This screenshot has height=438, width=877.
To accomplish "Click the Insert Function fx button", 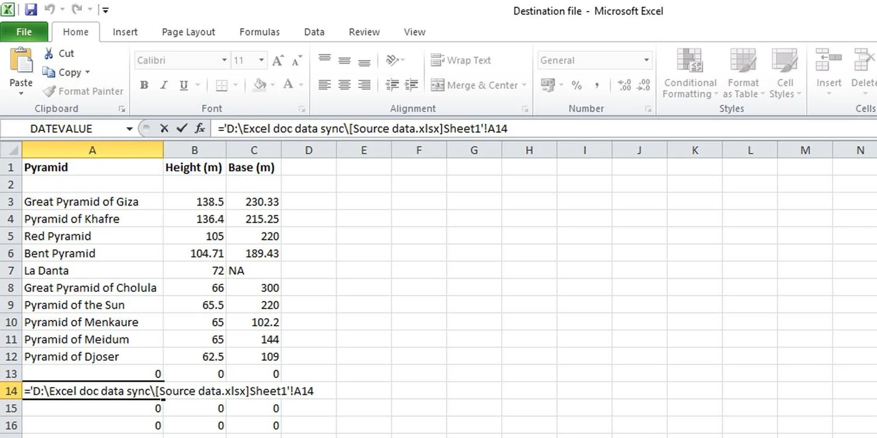I will coord(200,128).
